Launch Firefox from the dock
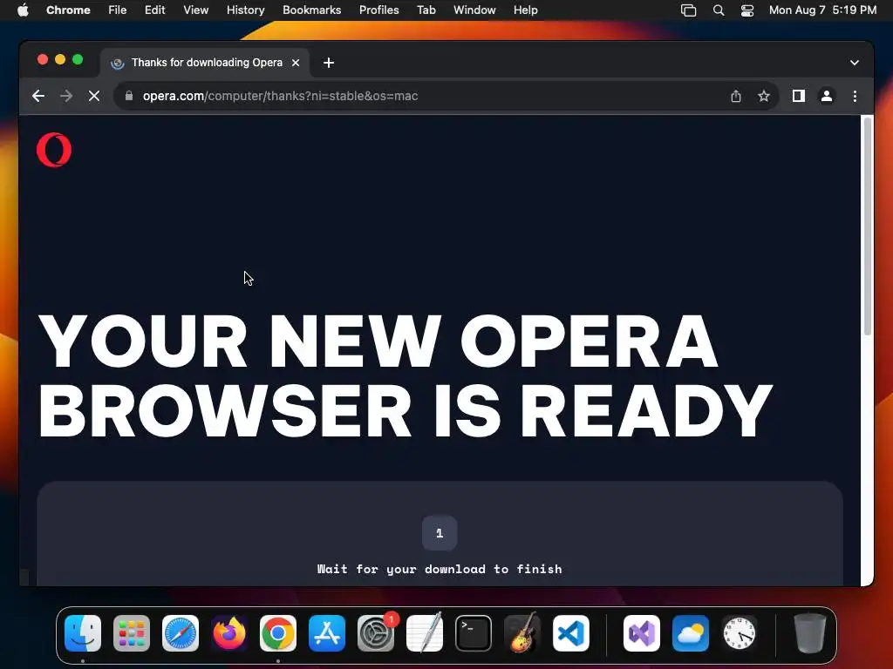The height and width of the screenshot is (669, 893). point(229,633)
